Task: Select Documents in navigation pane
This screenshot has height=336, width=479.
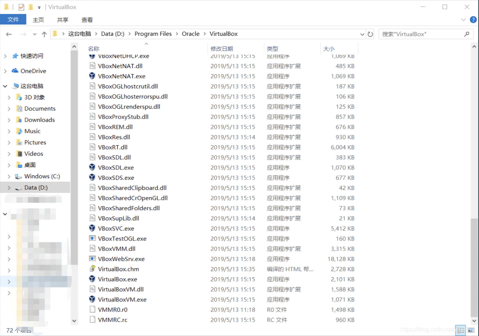Action: (x=40, y=109)
